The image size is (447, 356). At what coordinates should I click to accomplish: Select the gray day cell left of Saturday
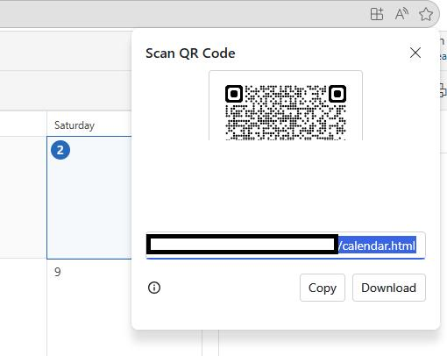point(24,197)
